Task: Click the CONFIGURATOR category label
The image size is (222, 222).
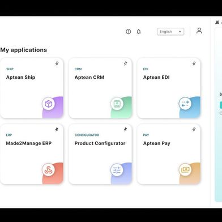Action: coord(87,135)
